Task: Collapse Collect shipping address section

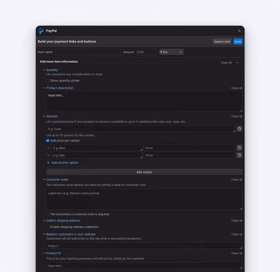Action: tap(44, 220)
